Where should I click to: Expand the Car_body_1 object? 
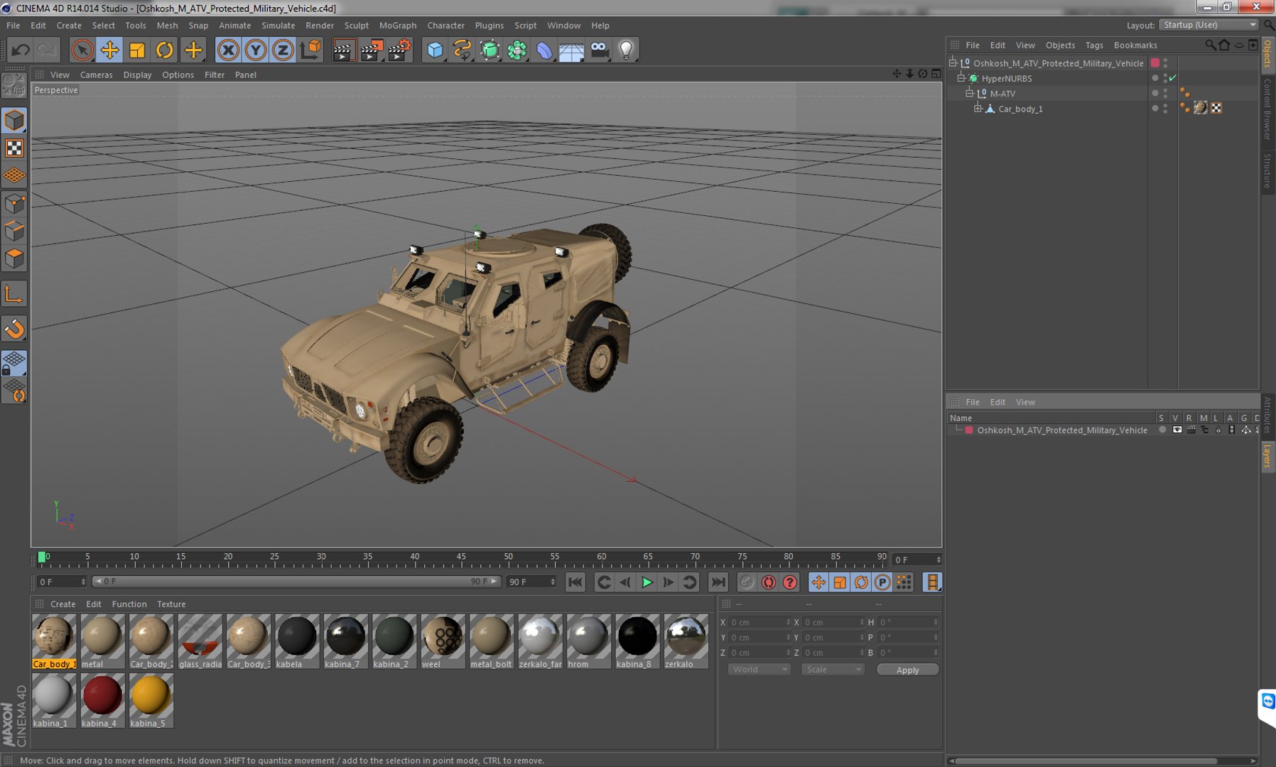click(978, 109)
